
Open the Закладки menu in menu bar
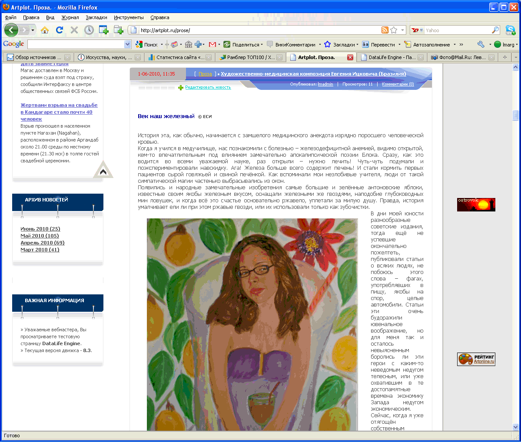[x=96, y=17]
